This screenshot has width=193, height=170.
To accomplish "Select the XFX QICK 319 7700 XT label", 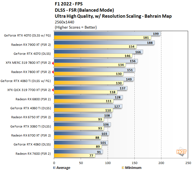I will 29,90.
